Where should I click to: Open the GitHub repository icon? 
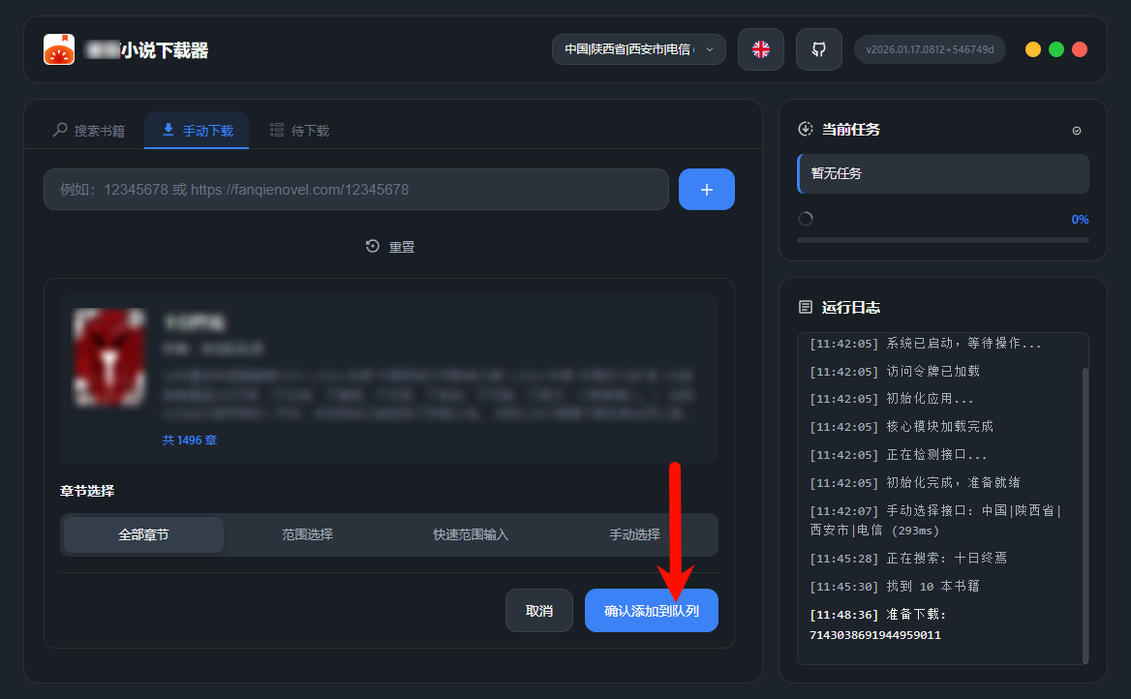[819, 49]
